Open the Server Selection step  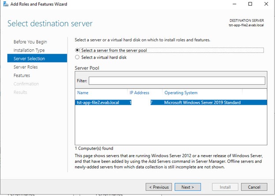tap(37, 58)
